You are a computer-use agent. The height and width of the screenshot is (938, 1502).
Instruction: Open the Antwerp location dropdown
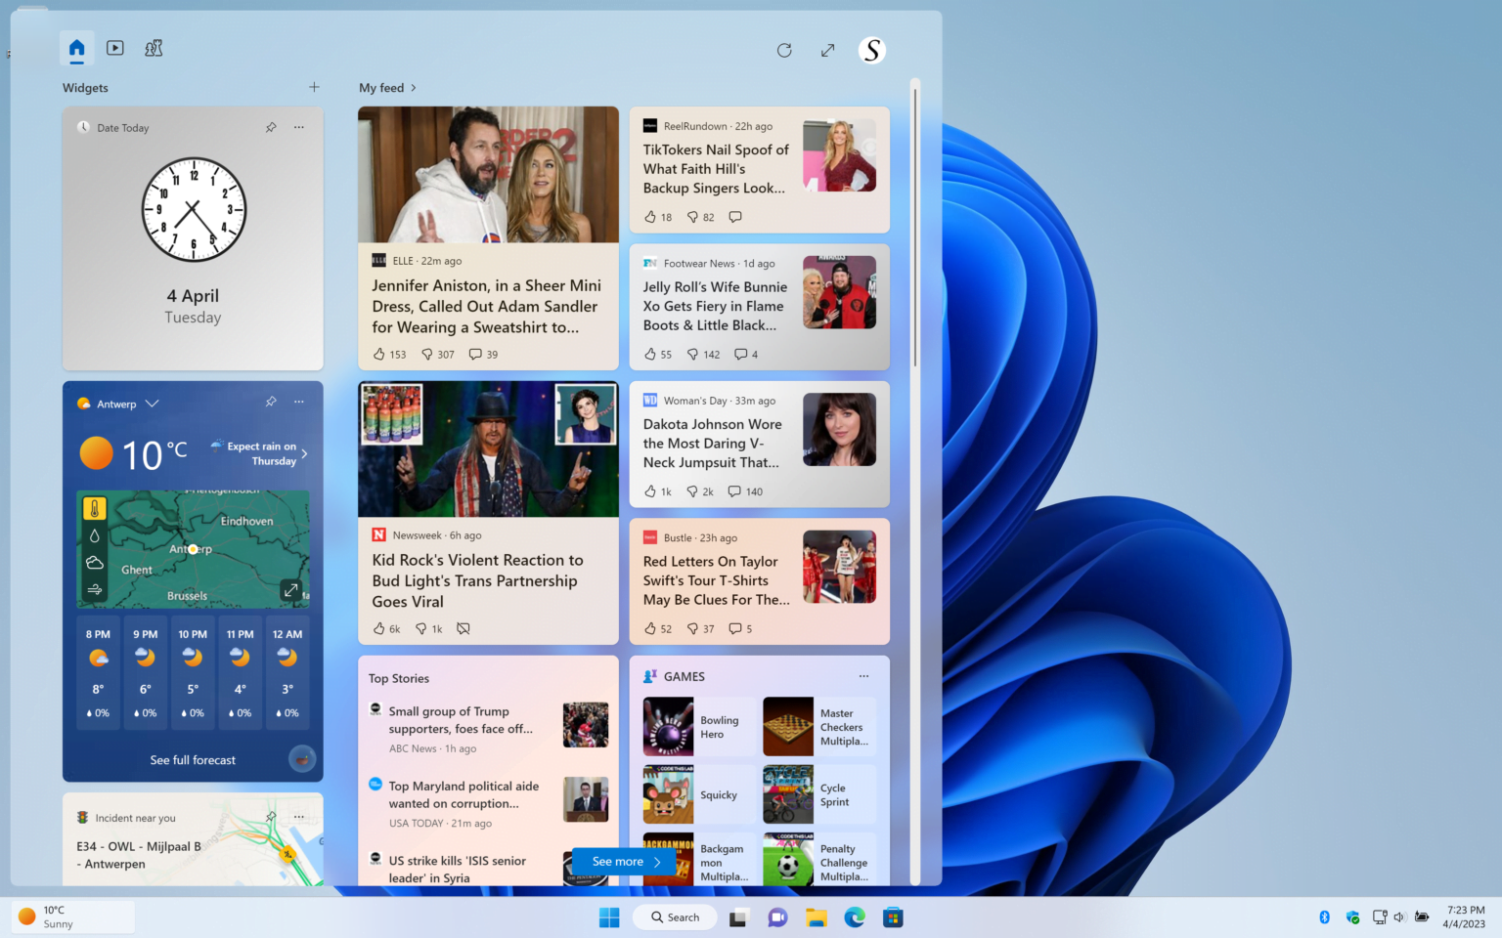pyautogui.click(x=154, y=403)
